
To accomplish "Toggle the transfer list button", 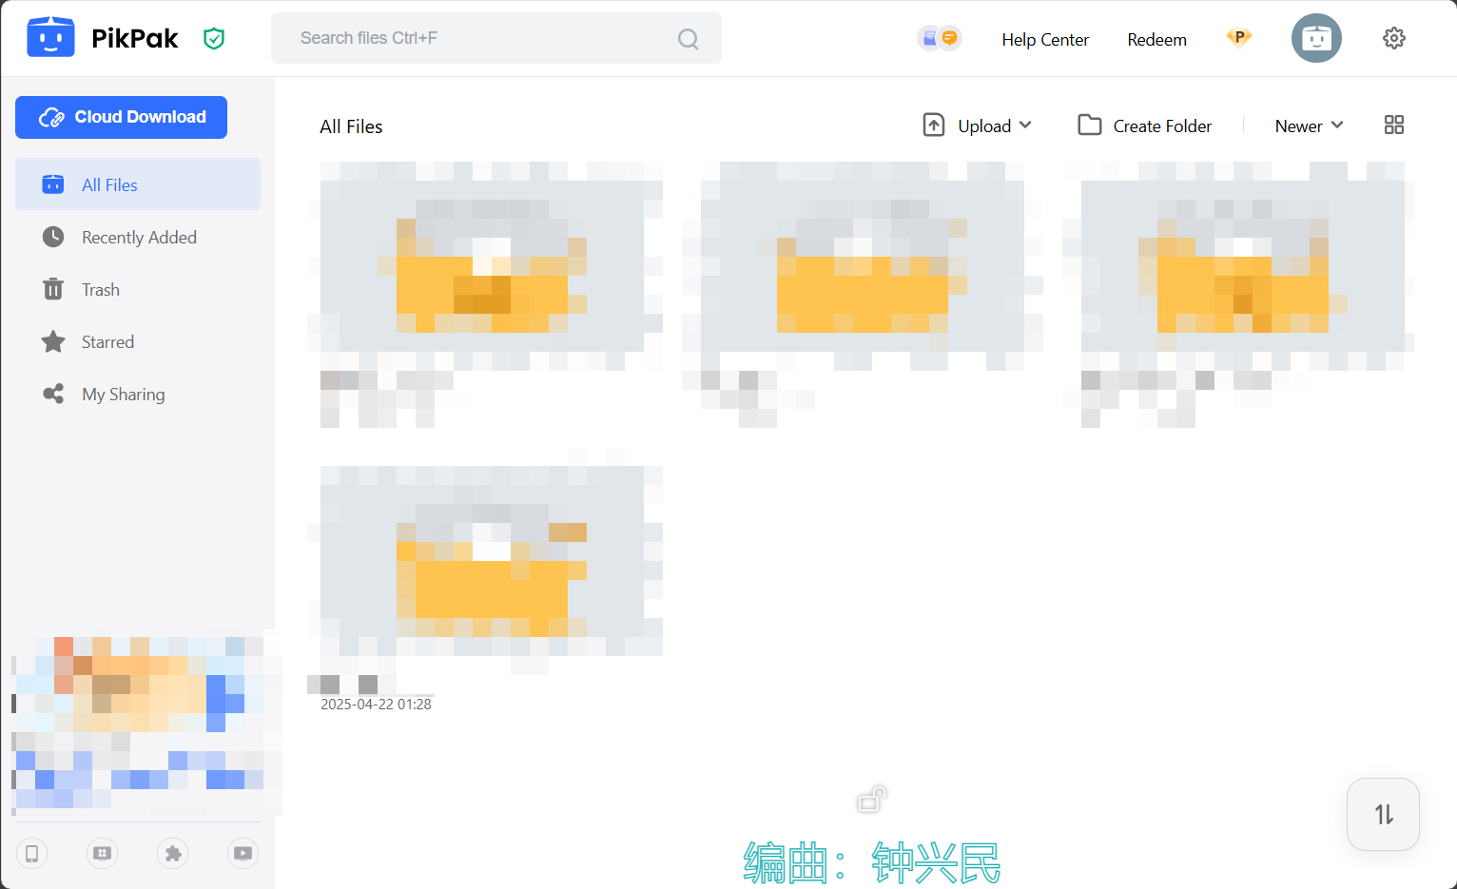I will [1383, 814].
